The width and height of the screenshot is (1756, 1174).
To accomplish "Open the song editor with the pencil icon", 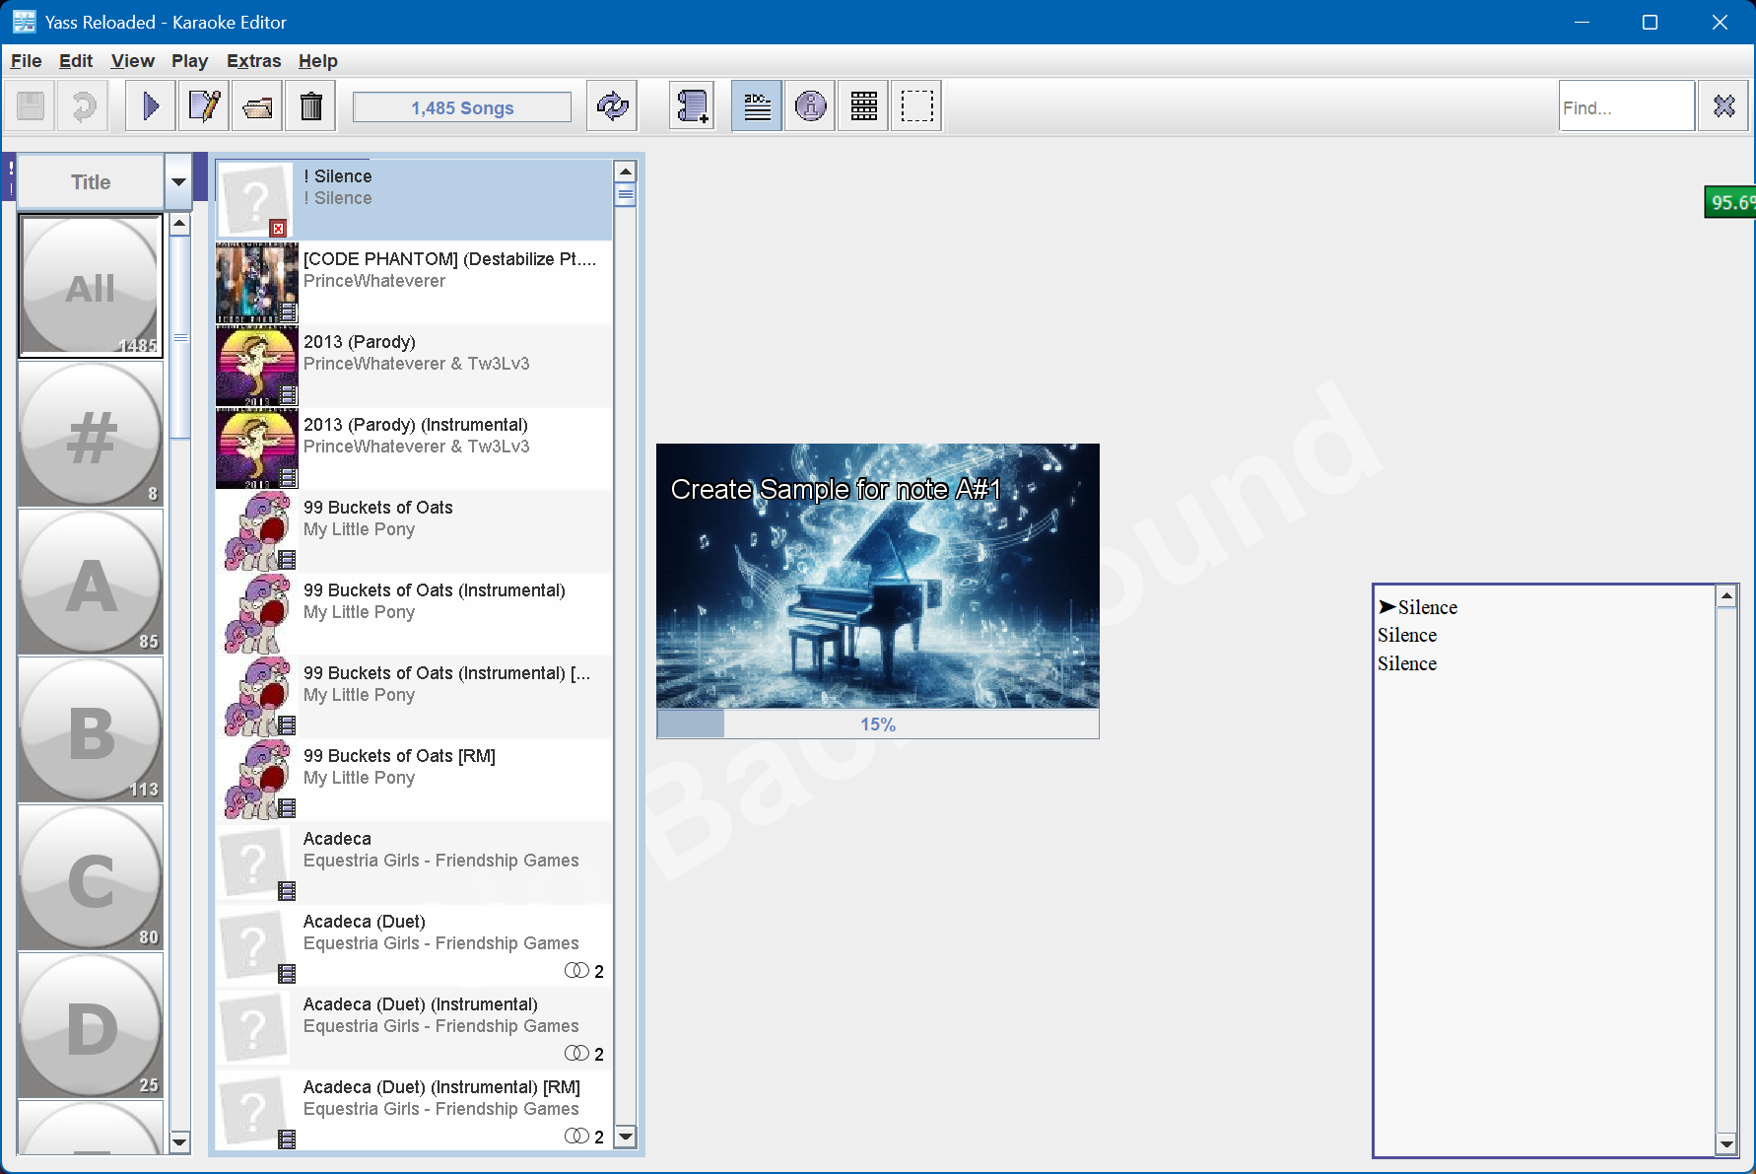I will point(203,105).
